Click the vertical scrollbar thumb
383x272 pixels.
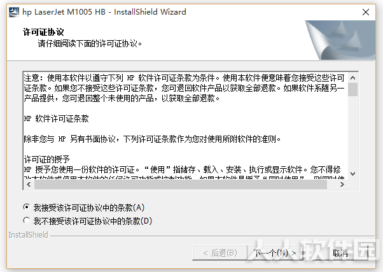pos(352,90)
